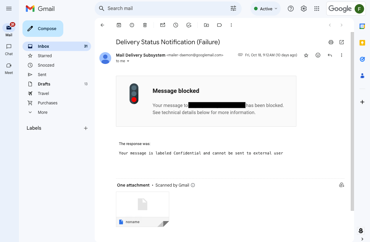This screenshot has height=242, width=370.
Task: Print the whole conversation
Action: click(331, 42)
